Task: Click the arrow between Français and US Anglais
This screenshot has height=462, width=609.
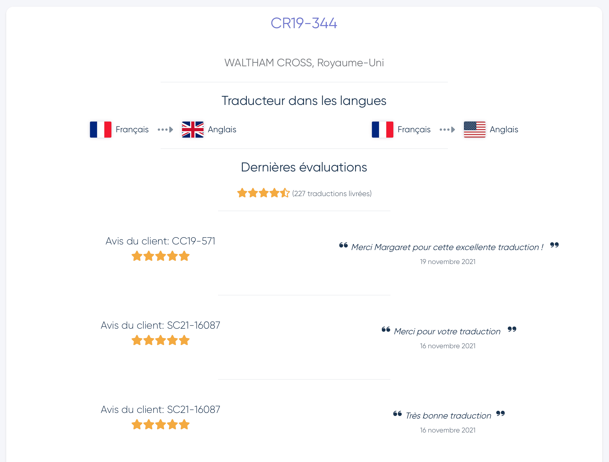Action: [x=447, y=130]
